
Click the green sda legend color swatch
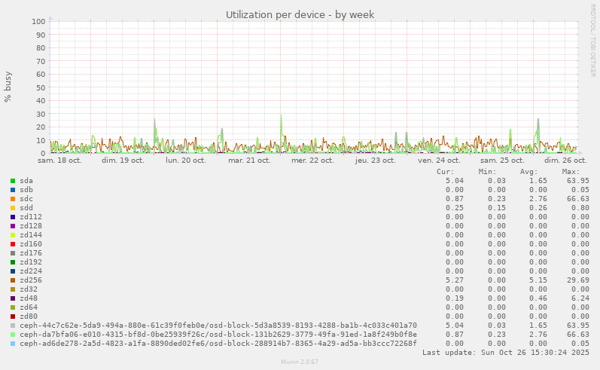[x=13, y=181]
